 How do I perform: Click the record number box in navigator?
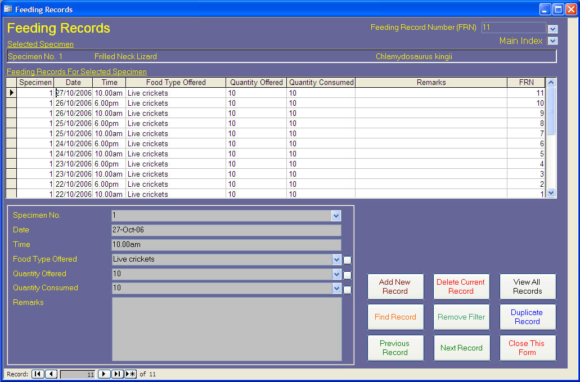[78, 374]
